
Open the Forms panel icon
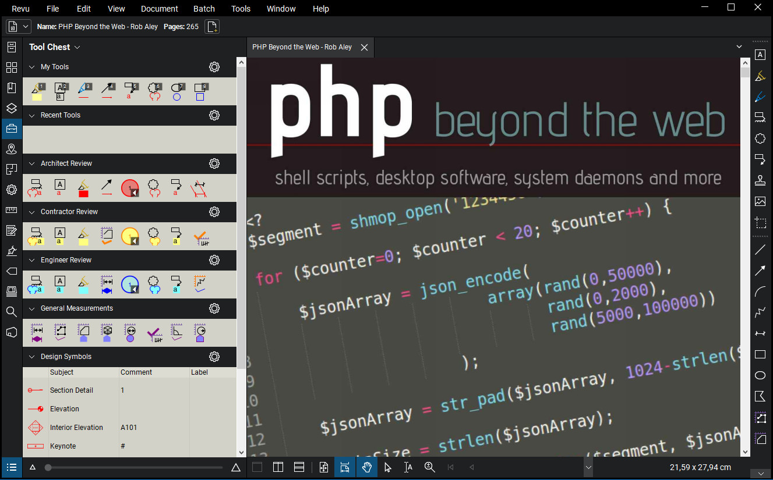(11, 230)
